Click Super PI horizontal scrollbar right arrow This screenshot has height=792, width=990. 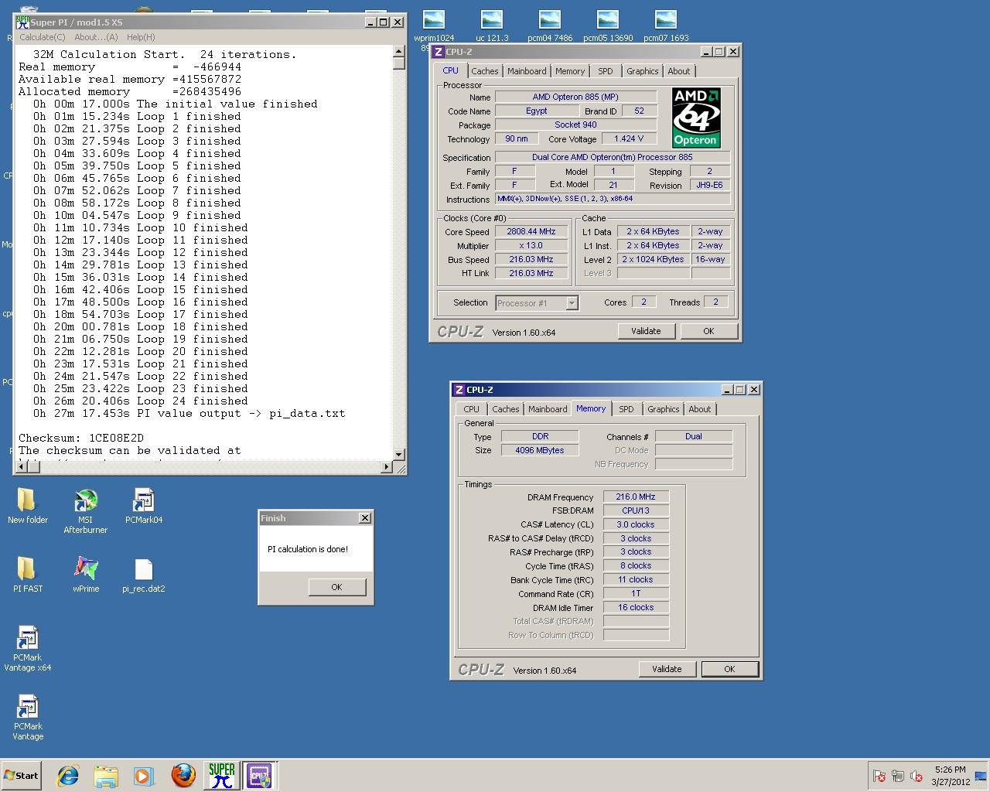point(387,467)
